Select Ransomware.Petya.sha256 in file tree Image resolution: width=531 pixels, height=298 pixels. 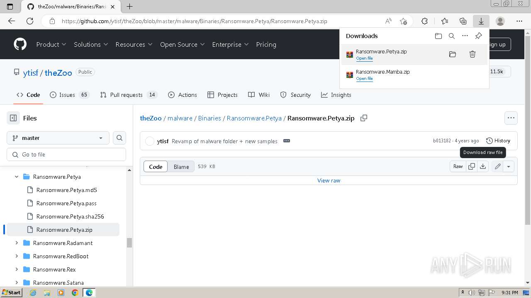(70, 216)
